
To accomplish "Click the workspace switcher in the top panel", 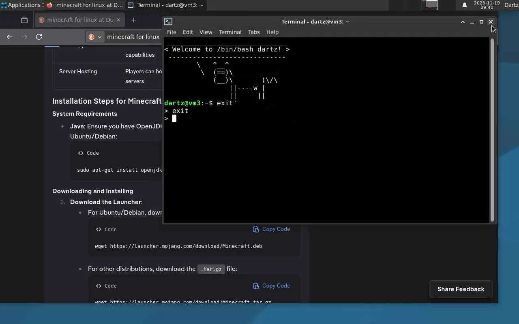I will [430, 5].
